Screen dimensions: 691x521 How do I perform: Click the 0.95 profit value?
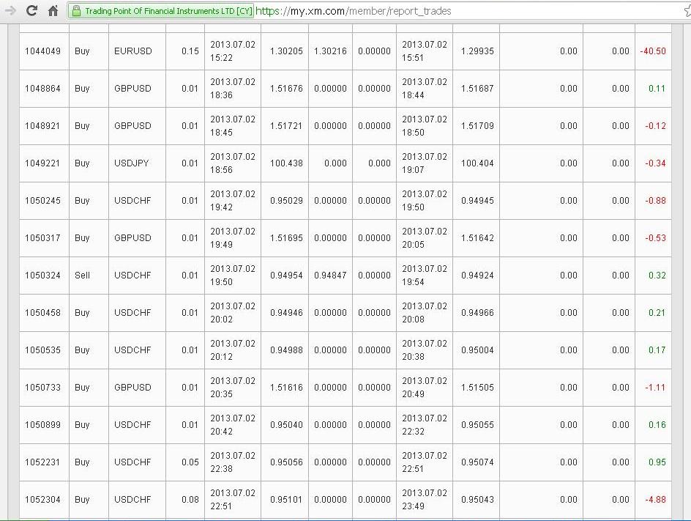point(657,462)
